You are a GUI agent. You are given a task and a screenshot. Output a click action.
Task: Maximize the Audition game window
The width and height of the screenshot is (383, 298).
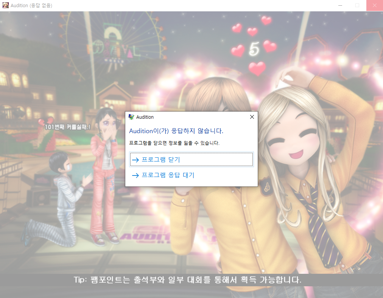357,5
